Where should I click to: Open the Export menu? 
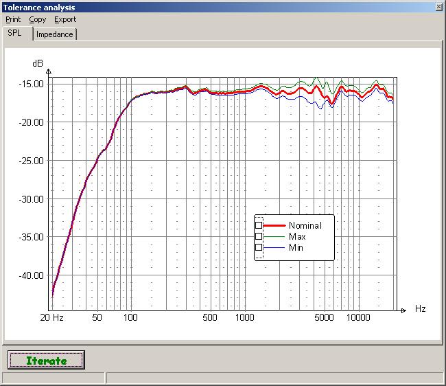pos(65,19)
